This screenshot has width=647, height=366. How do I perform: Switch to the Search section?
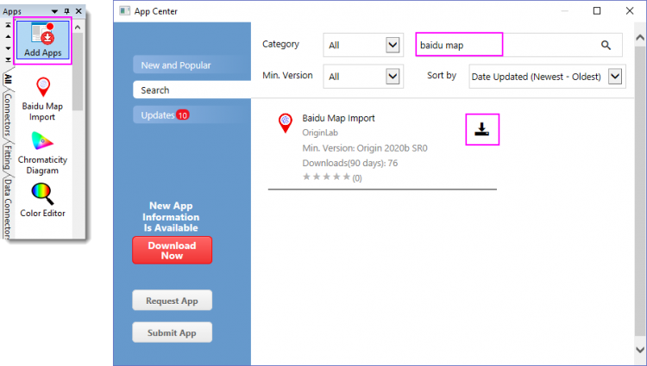(192, 90)
